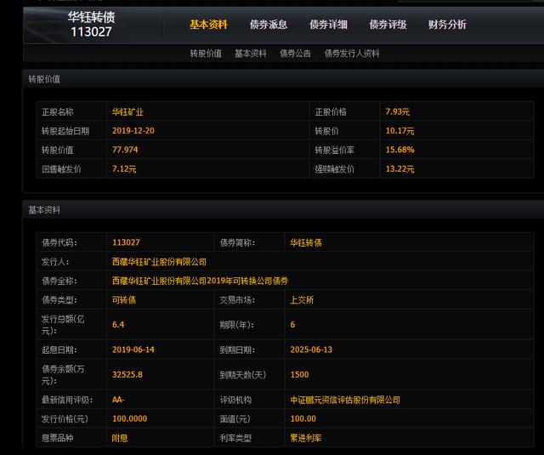Select the 强赎触发价 value 13.22元
Viewport: 544px width, 455px height.
[399, 169]
